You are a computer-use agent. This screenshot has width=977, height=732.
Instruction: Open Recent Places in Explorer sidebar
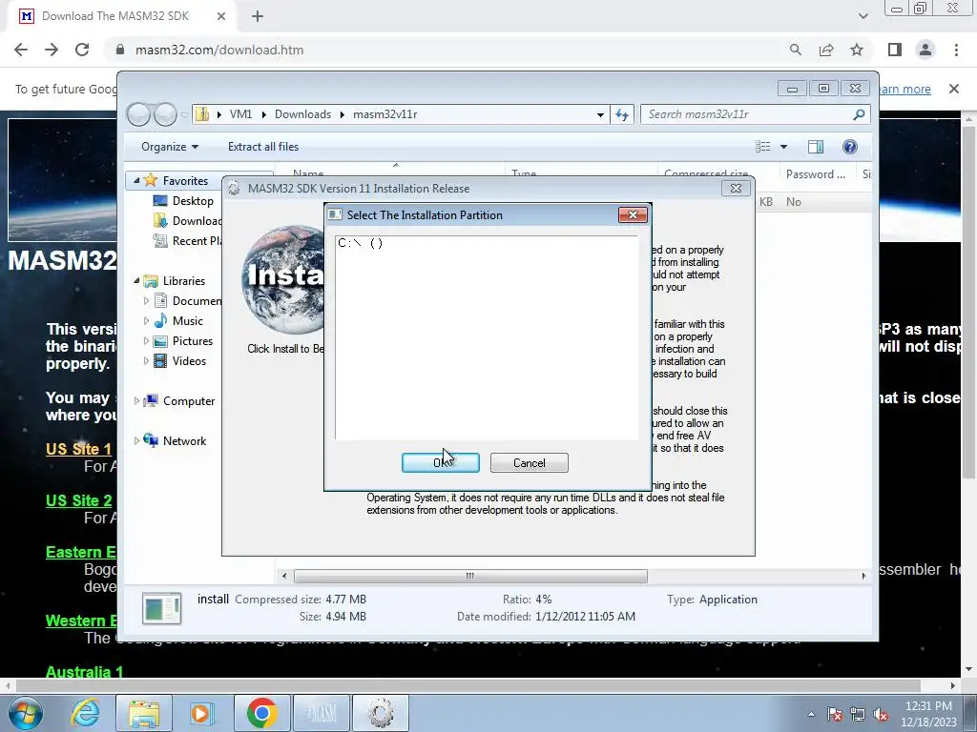coord(188,241)
